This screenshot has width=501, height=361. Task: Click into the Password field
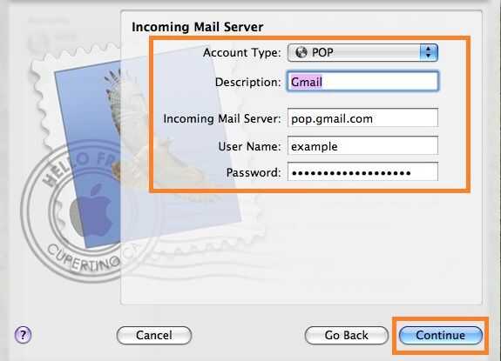(362, 172)
